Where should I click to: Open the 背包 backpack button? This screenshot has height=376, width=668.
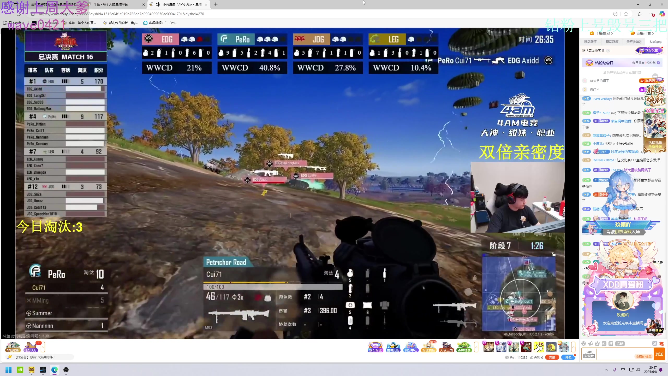(568, 357)
